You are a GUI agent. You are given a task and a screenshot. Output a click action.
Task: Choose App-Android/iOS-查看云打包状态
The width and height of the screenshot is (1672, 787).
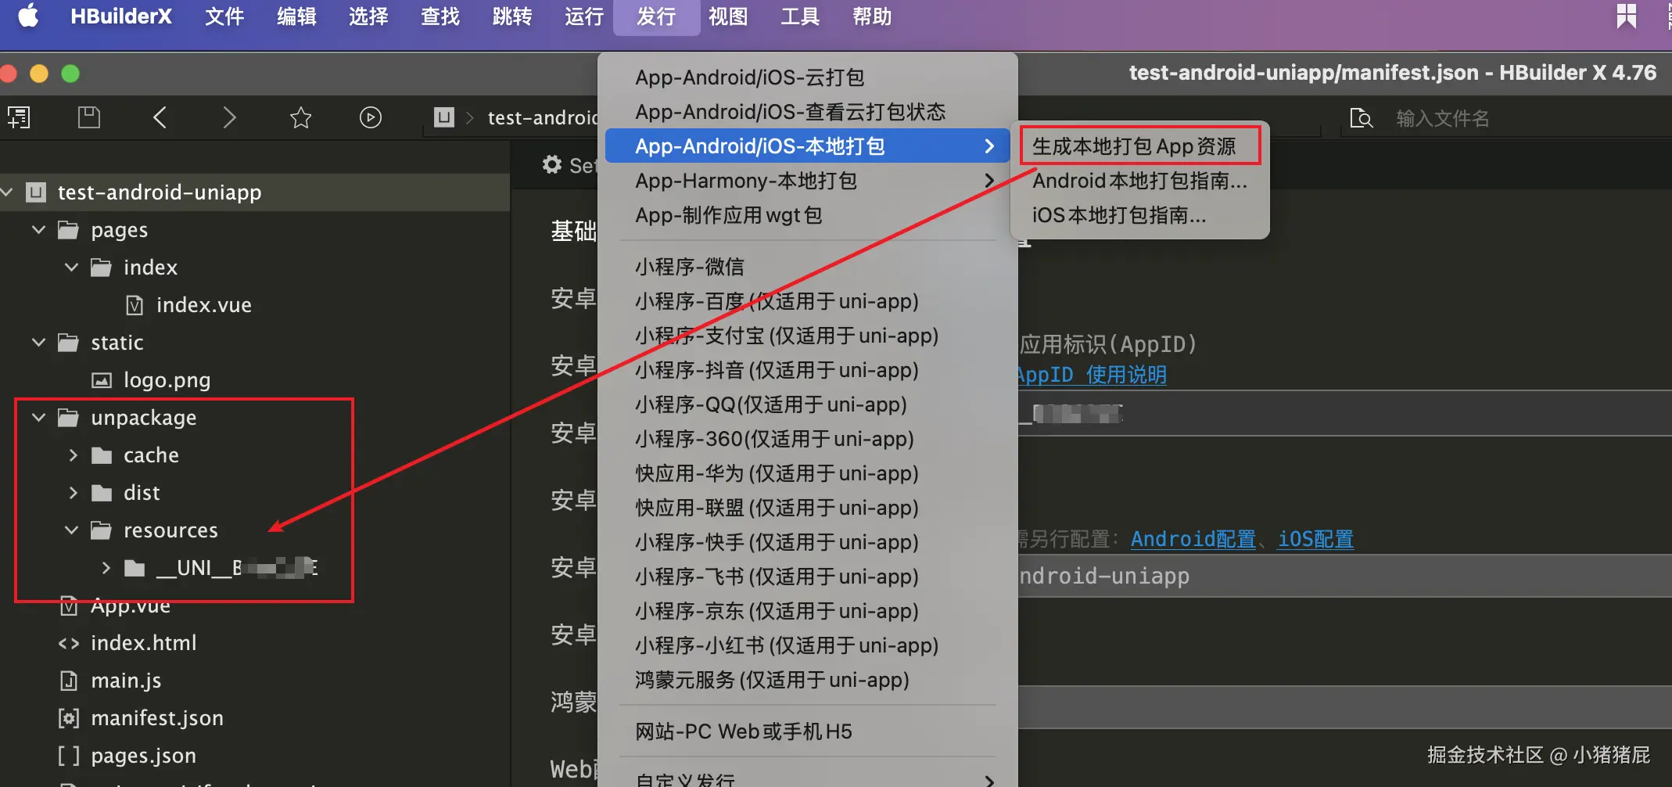(x=808, y=112)
